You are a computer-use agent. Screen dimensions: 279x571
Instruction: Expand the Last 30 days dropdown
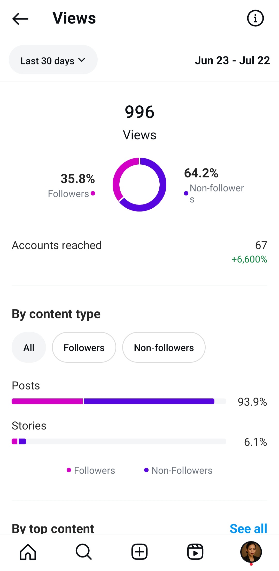click(53, 60)
